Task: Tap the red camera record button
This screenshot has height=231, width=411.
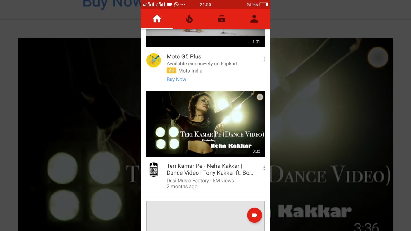Action: pos(254,215)
